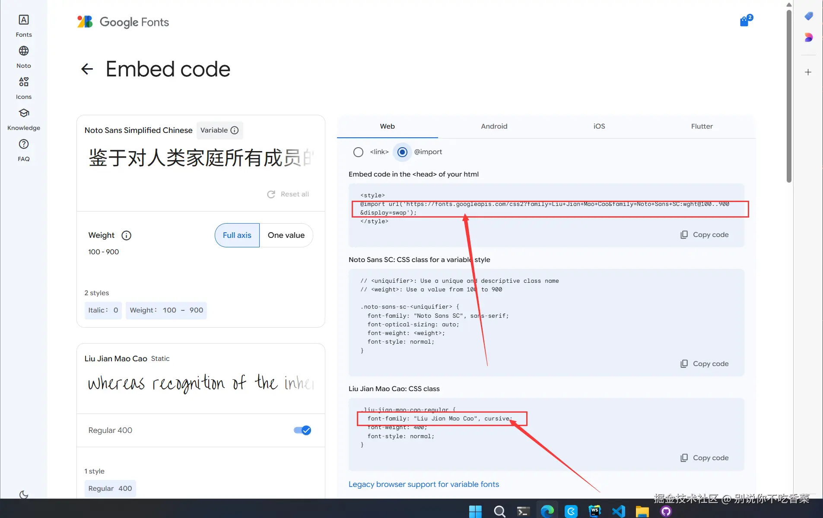
Task: Open the blue tag icon in Edge sidebar
Action: click(x=808, y=16)
